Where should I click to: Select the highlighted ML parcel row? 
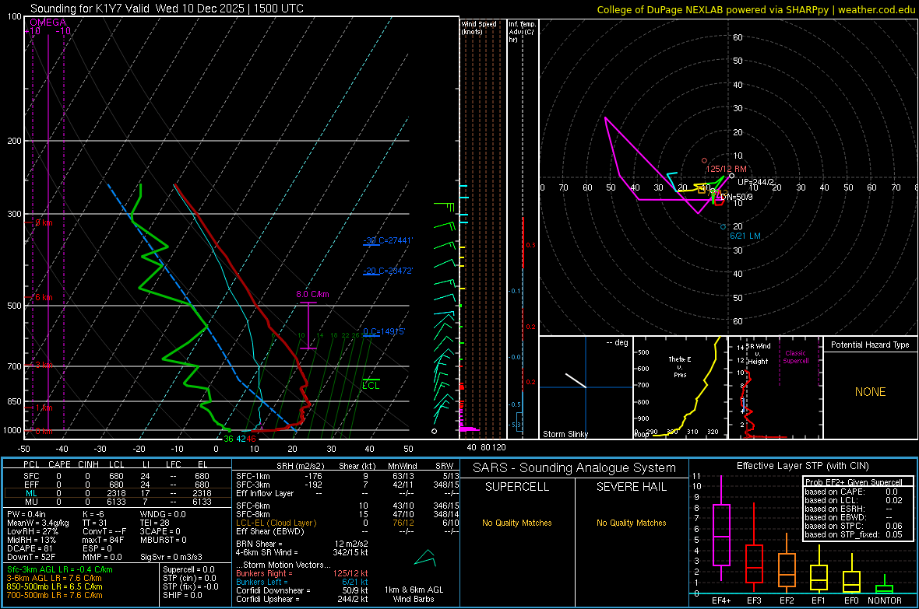coord(118,493)
